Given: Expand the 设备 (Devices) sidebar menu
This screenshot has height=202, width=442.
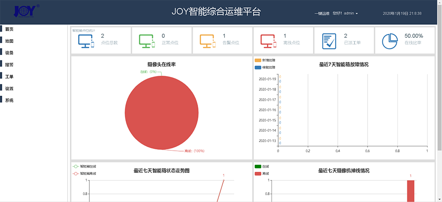Looking at the screenshot, I should point(9,53).
